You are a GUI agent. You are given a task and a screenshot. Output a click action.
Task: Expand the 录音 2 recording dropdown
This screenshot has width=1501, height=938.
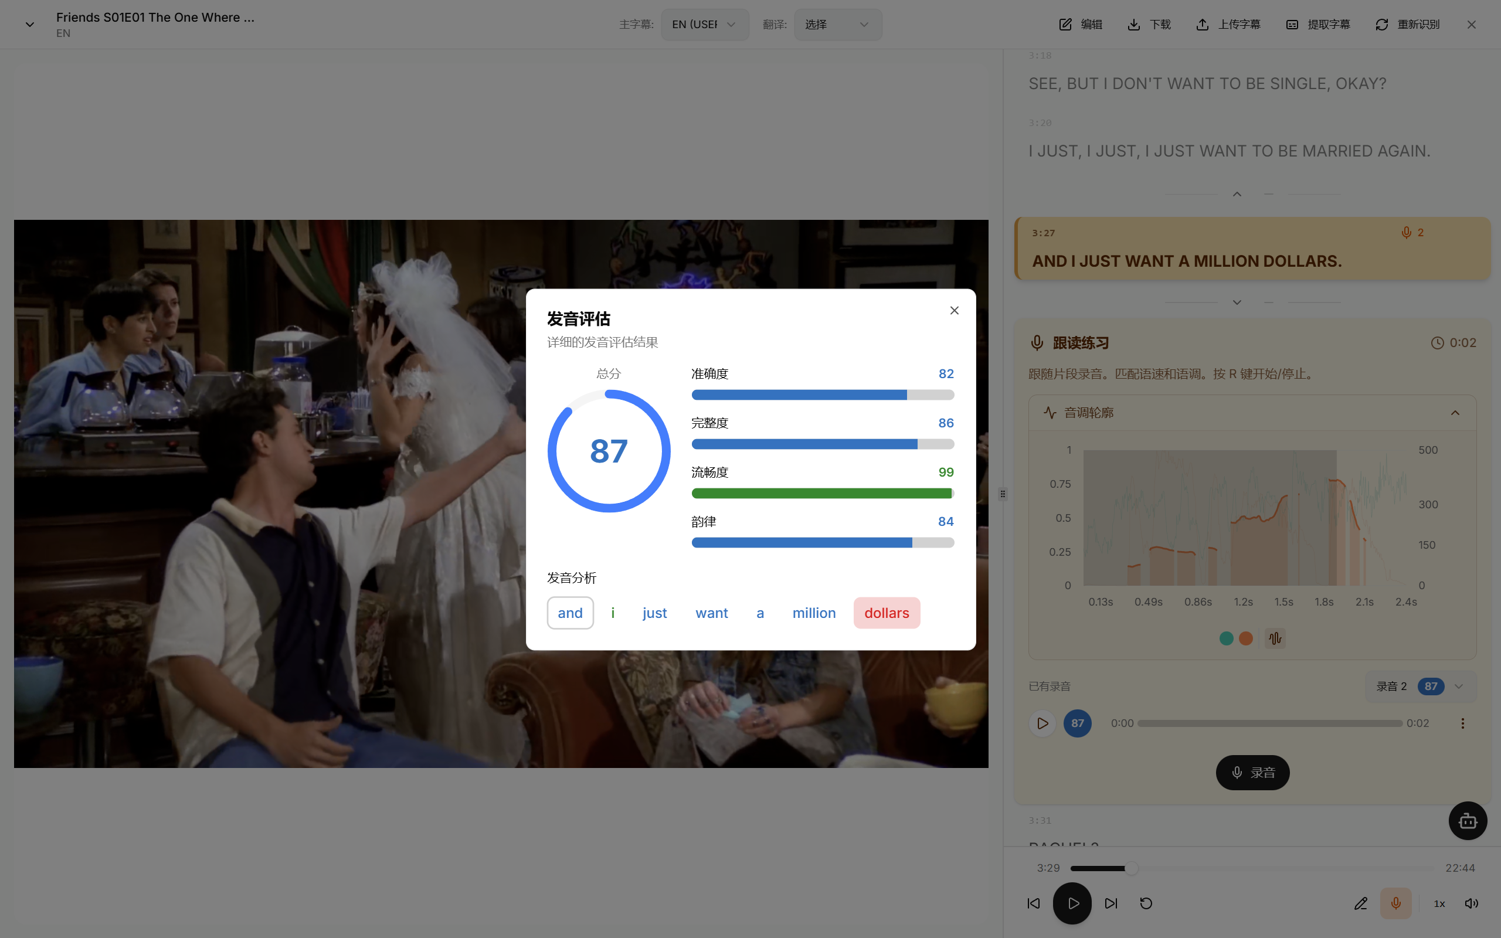coord(1459,686)
